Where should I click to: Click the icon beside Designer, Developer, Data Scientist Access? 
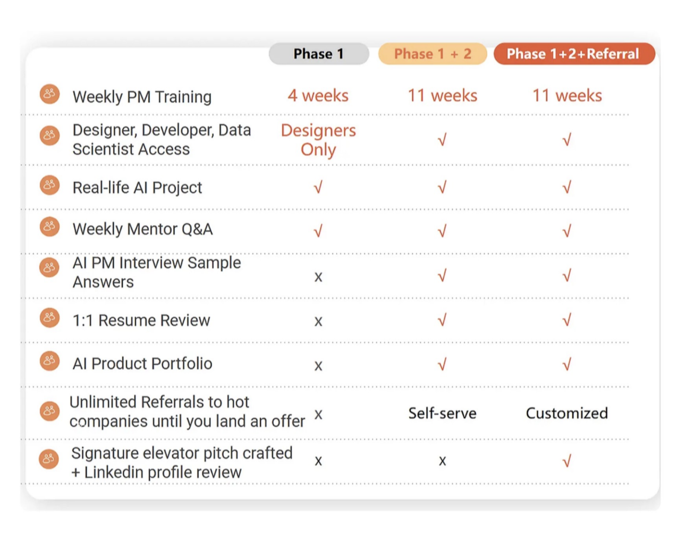[49, 136]
